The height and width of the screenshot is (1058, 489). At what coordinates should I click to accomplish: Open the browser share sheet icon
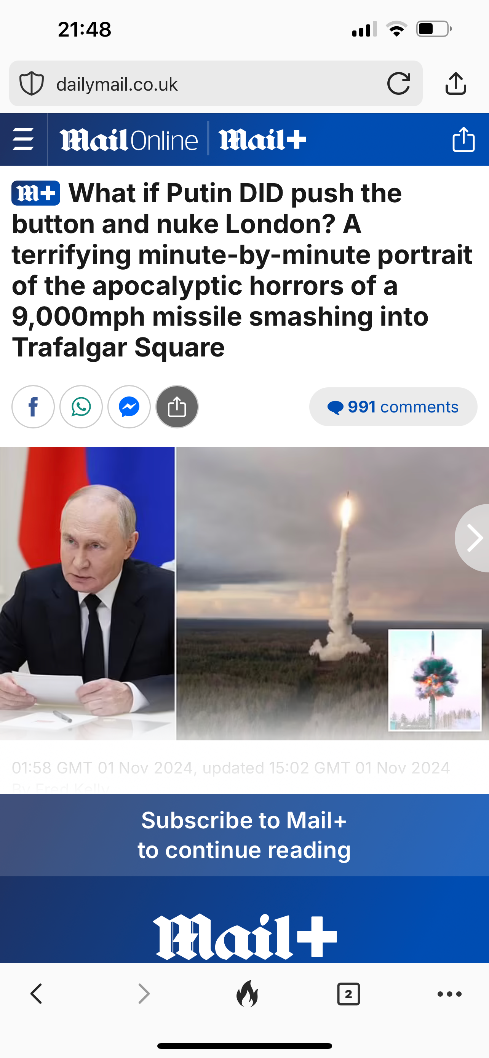point(455,84)
